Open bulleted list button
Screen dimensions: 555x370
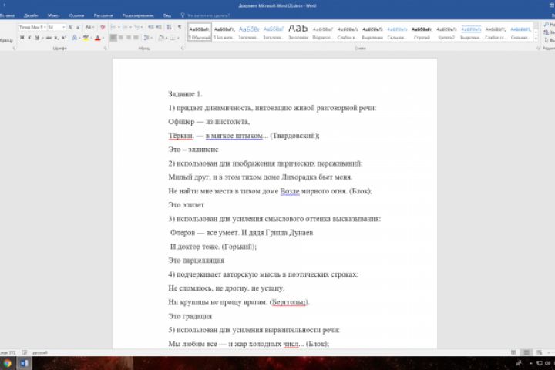(x=113, y=27)
